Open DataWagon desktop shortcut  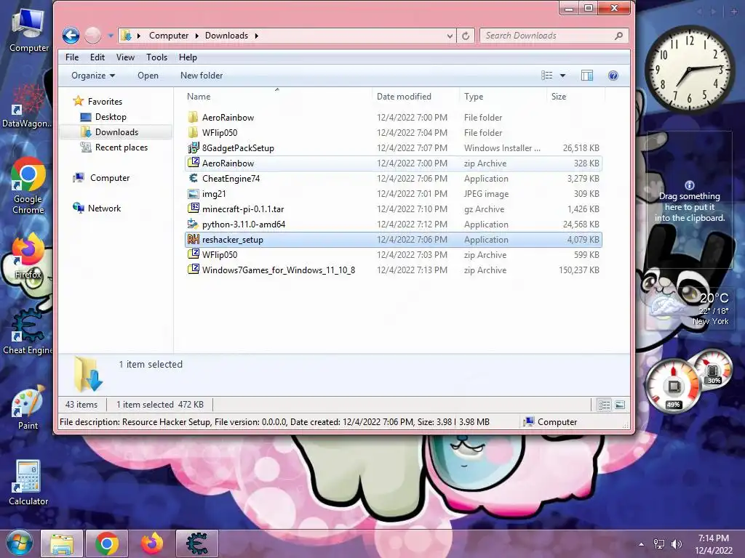coord(28,106)
